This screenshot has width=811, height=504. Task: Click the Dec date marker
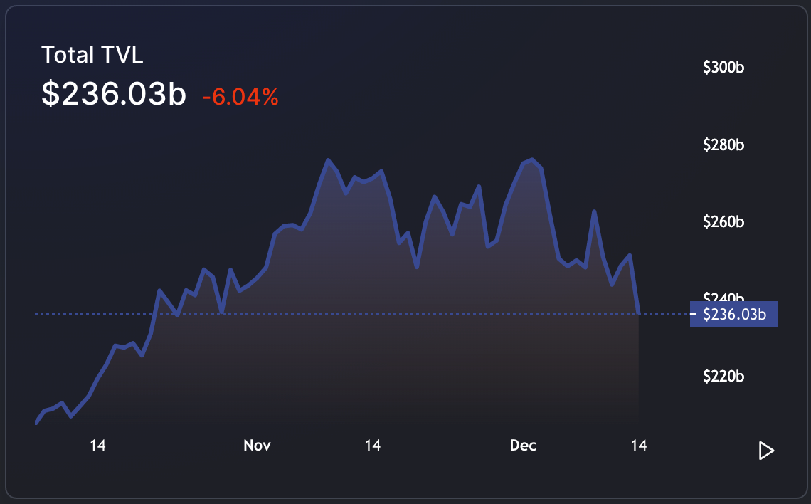click(x=523, y=446)
